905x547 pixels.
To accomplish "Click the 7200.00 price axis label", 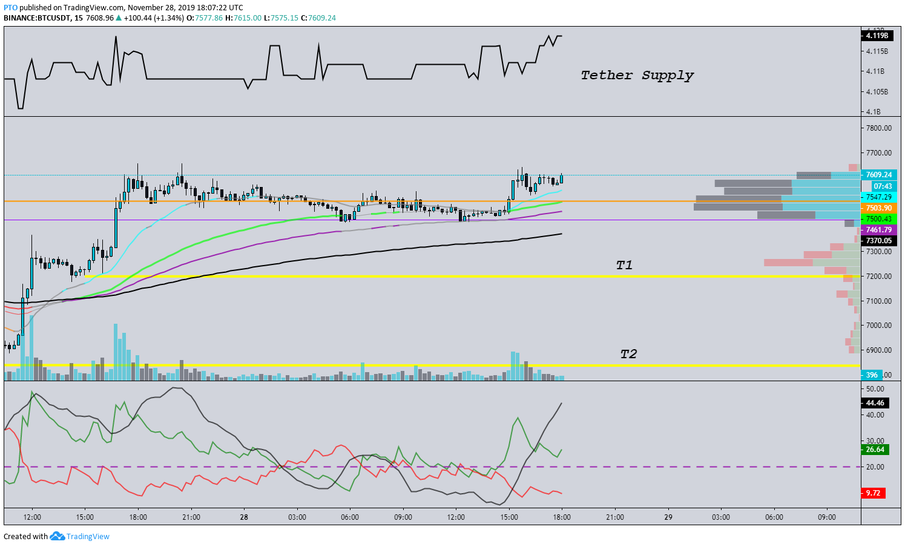I will 878,277.
